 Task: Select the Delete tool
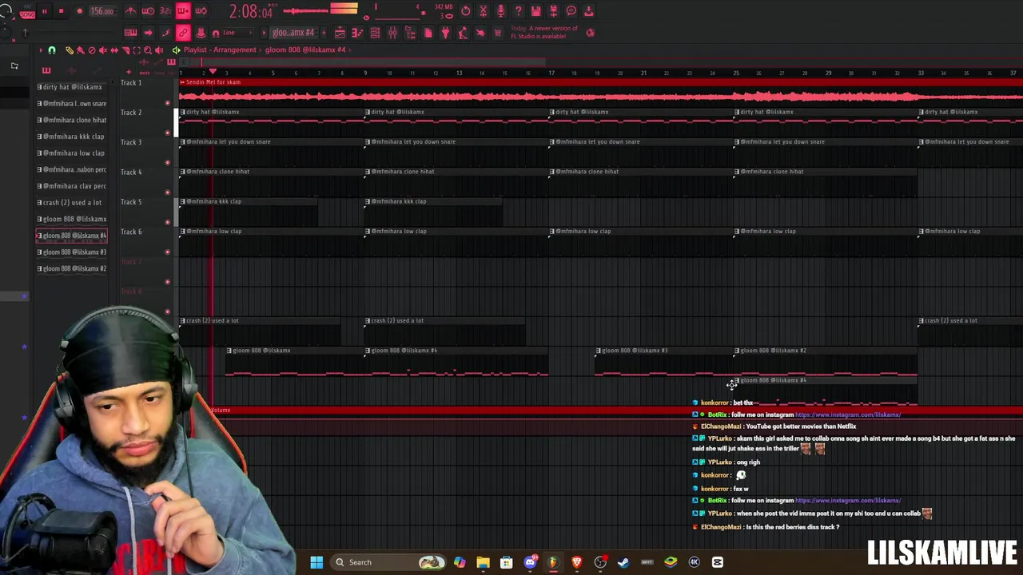92,50
